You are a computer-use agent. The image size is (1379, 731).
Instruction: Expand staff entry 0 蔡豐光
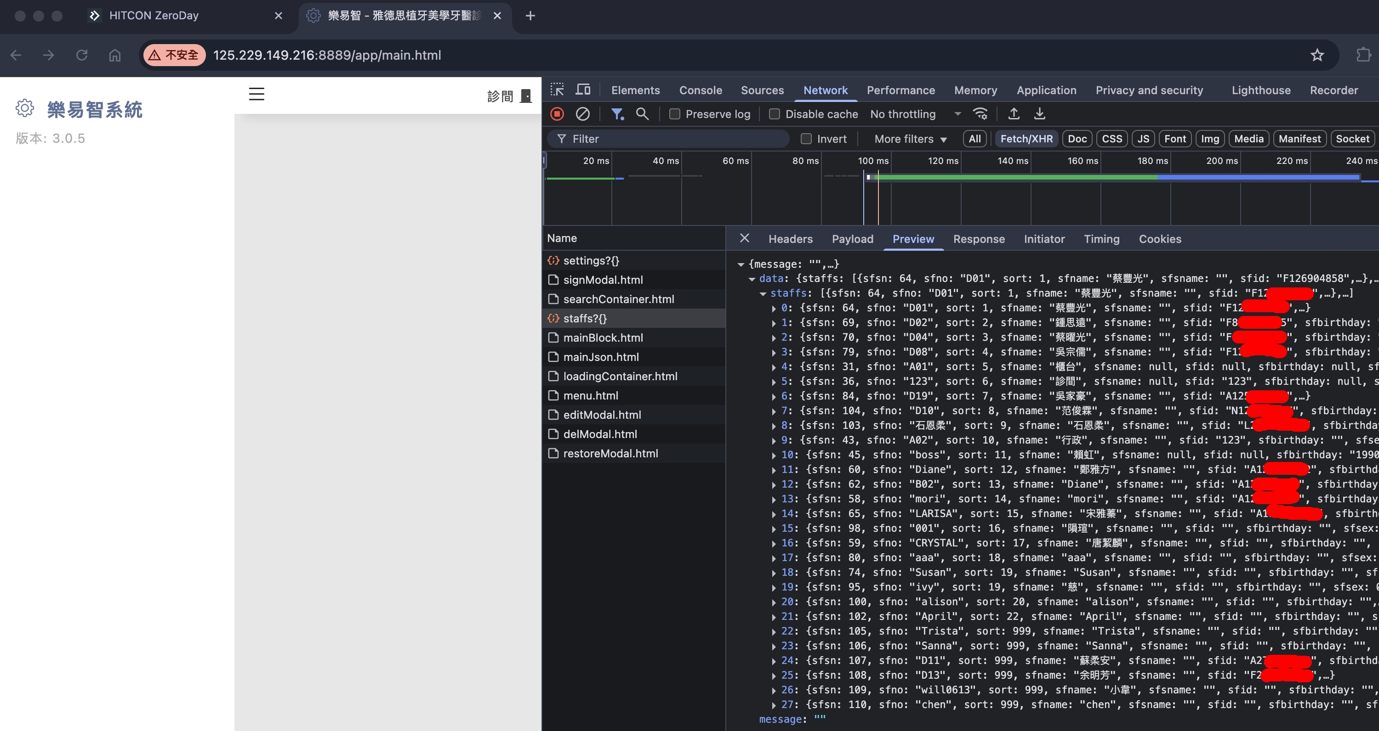774,309
